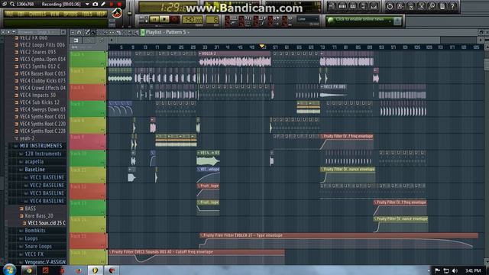Open the step sequencer shortcut icon
Screen dimensions: 489x275
(342, 6)
